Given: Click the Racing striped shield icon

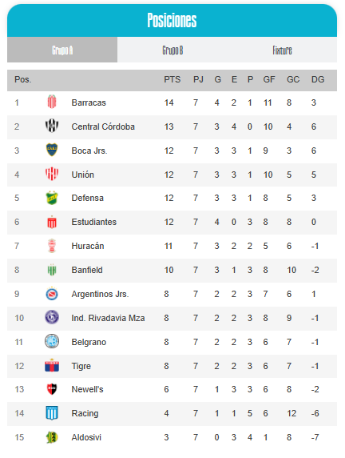Looking at the screenshot, I should (x=52, y=413).
